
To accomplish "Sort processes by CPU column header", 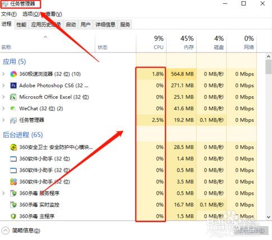I will tap(151, 43).
